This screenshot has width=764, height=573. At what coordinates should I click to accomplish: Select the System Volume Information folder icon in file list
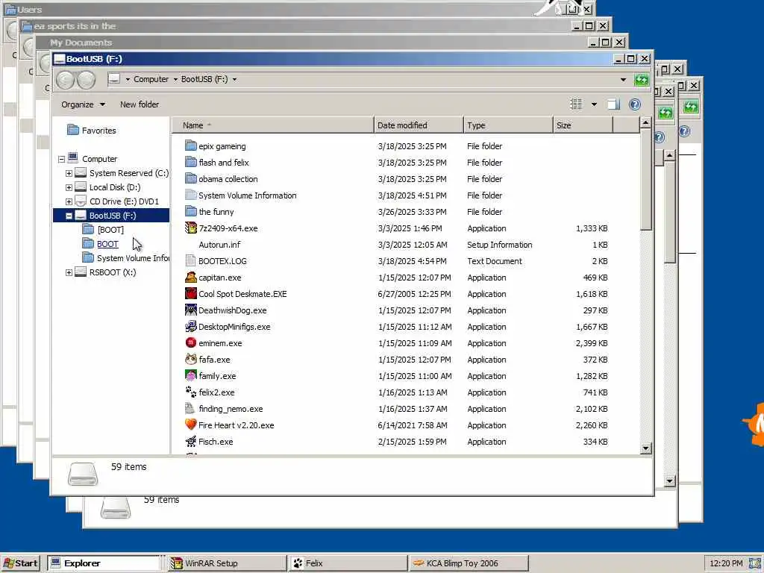pyautogui.click(x=190, y=195)
